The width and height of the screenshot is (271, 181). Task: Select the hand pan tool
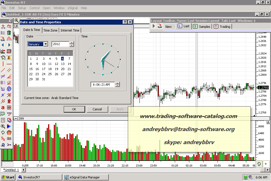(x=9, y=132)
